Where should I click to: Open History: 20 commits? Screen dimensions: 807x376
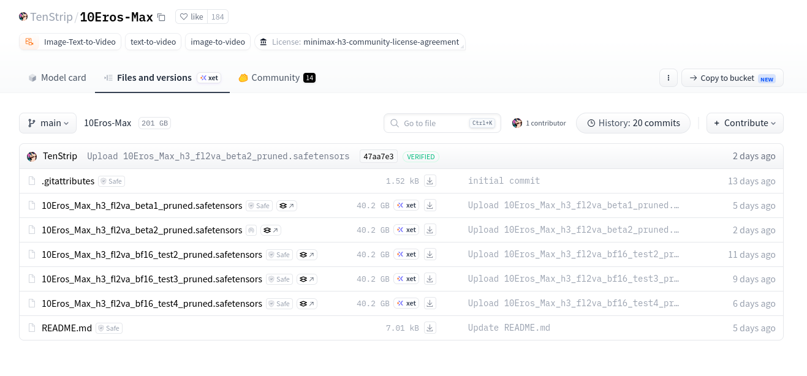[633, 123]
